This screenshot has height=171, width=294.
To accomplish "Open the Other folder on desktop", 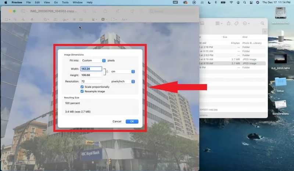I will pyautogui.click(x=280, y=82).
